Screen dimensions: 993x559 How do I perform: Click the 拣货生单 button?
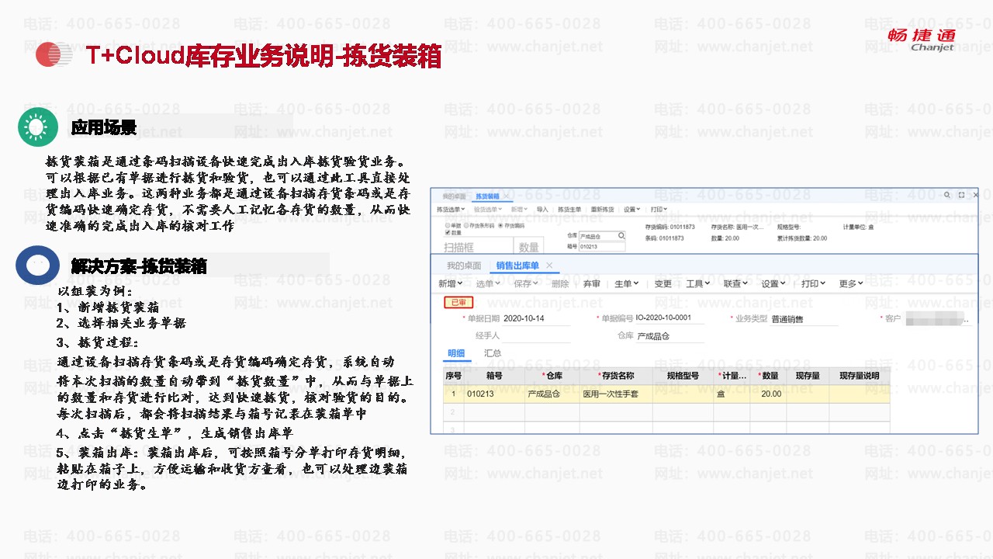[569, 210]
